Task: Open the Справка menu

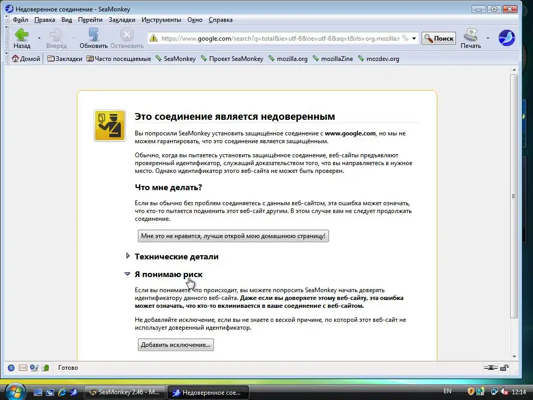Action: coord(221,20)
